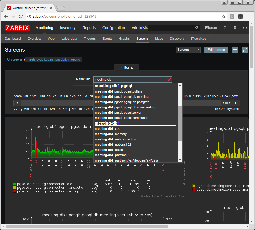
Task: Click the suggestion list scrollbar thumb
Action: pyautogui.click(x=180, y=123)
